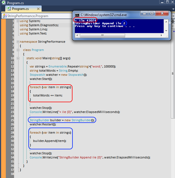Image resolution: width=175 pixels, height=178 pixels.
Task: Close the cmd.exe console window
Action: 163,14
